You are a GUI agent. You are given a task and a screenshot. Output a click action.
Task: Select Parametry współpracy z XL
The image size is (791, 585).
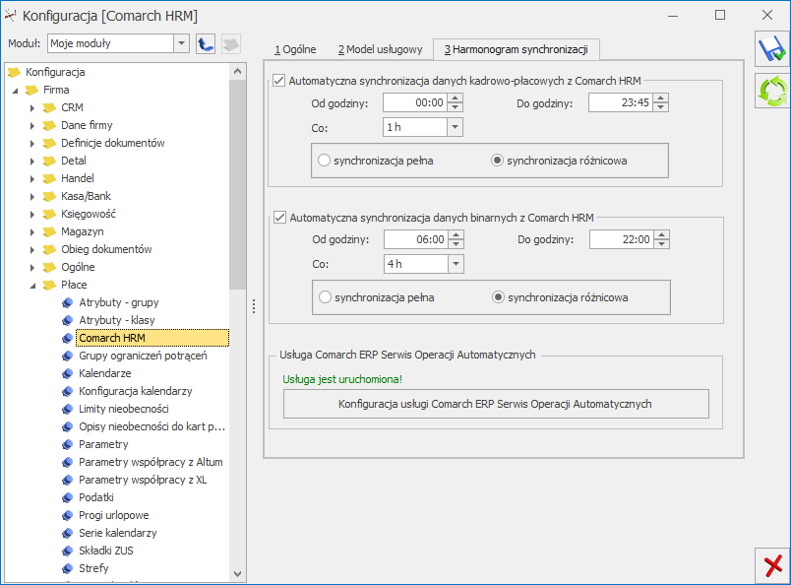pyautogui.click(x=143, y=480)
